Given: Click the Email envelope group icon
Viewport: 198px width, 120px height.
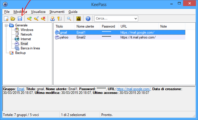Looking at the screenshot, I should click(x=17, y=44).
